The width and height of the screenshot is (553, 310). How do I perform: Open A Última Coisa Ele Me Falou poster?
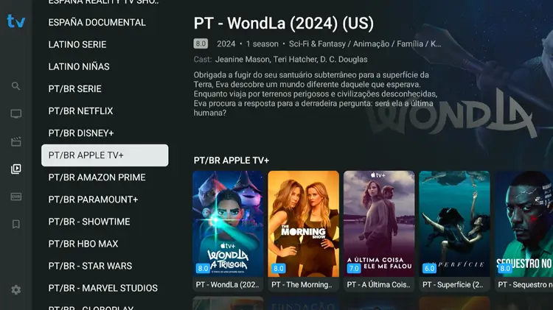379,230
